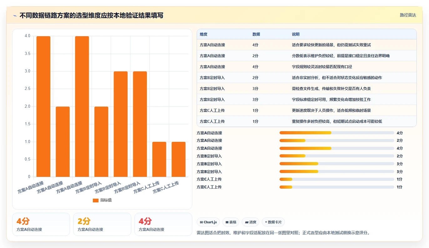Toggle the 指标值 legend entry under the chart
Image resolution: width=429 pixels, height=248 pixels.
102,200
